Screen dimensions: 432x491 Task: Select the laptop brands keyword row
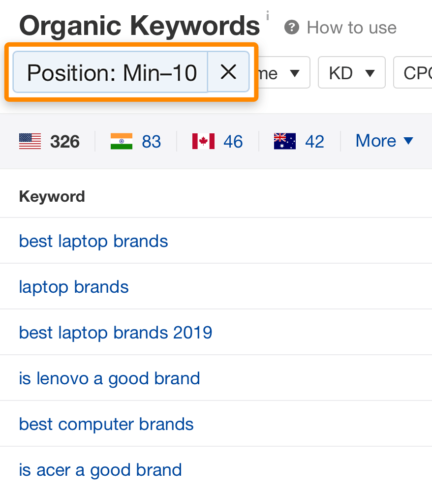pos(74,286)
